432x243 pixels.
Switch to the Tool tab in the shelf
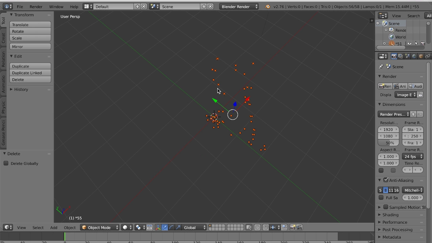3,21
